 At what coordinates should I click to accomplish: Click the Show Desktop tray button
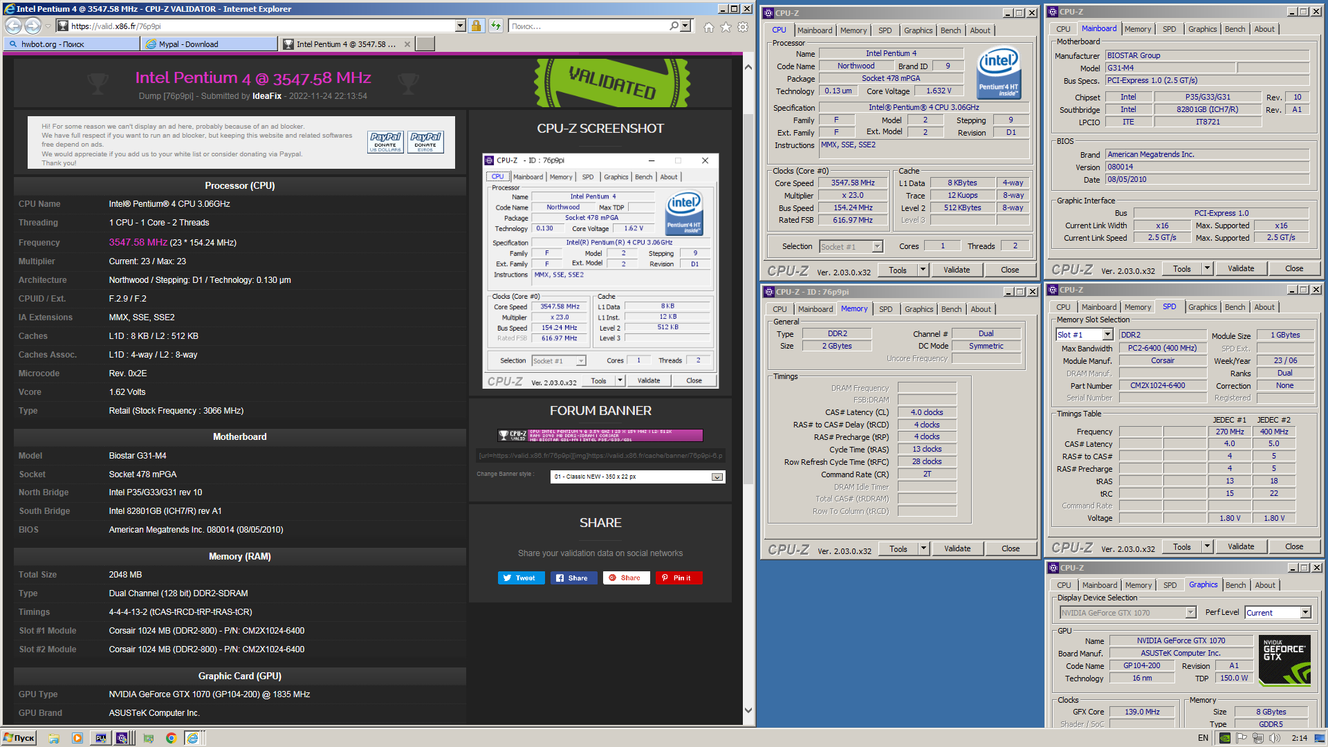[1320, 738]
